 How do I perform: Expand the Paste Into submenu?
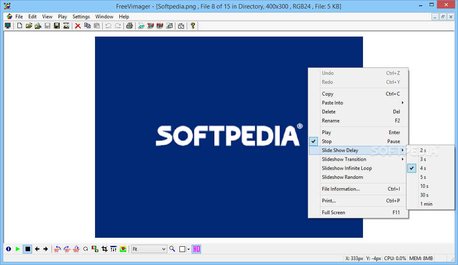click(x=358, y=103)
